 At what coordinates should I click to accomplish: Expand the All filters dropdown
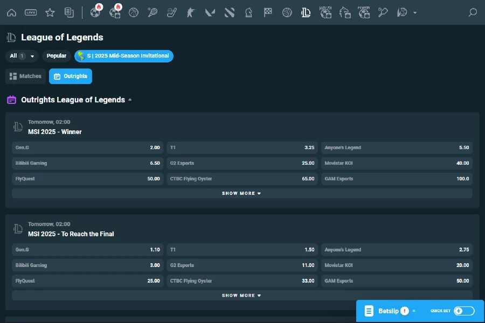pyautogui.click(x=22, y=56)
